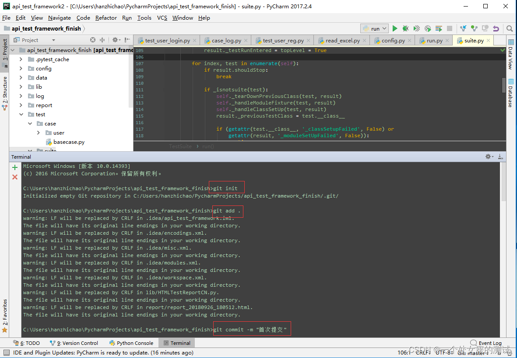Click VCS Commit Changes icon
The image size is (517, 358).
[474, 29]
